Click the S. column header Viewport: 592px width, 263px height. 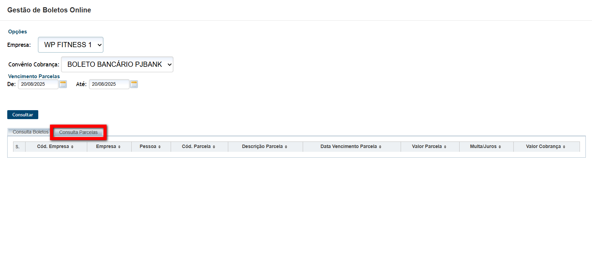pyautogui.click(x=19, y=146)
